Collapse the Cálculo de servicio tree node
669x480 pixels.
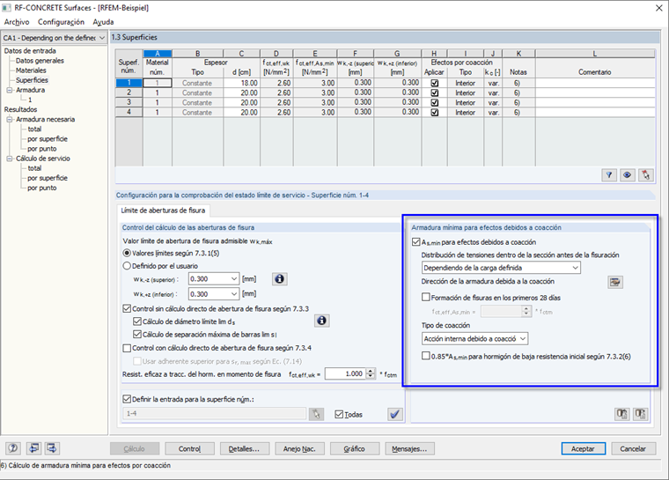[10, 159]
